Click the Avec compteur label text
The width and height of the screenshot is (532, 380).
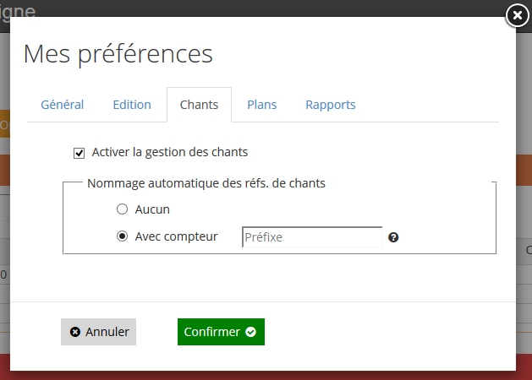pos(176,236)
